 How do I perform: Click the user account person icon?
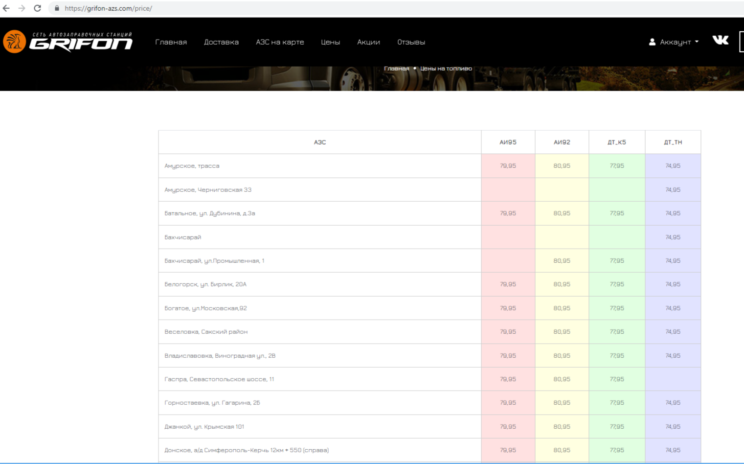pyautogui.click(x=652, y=42)
